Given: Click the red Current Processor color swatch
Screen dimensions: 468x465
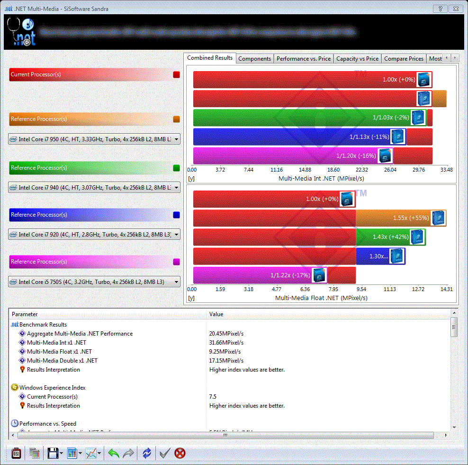Looking at the screenshot, I should [176, 75].
